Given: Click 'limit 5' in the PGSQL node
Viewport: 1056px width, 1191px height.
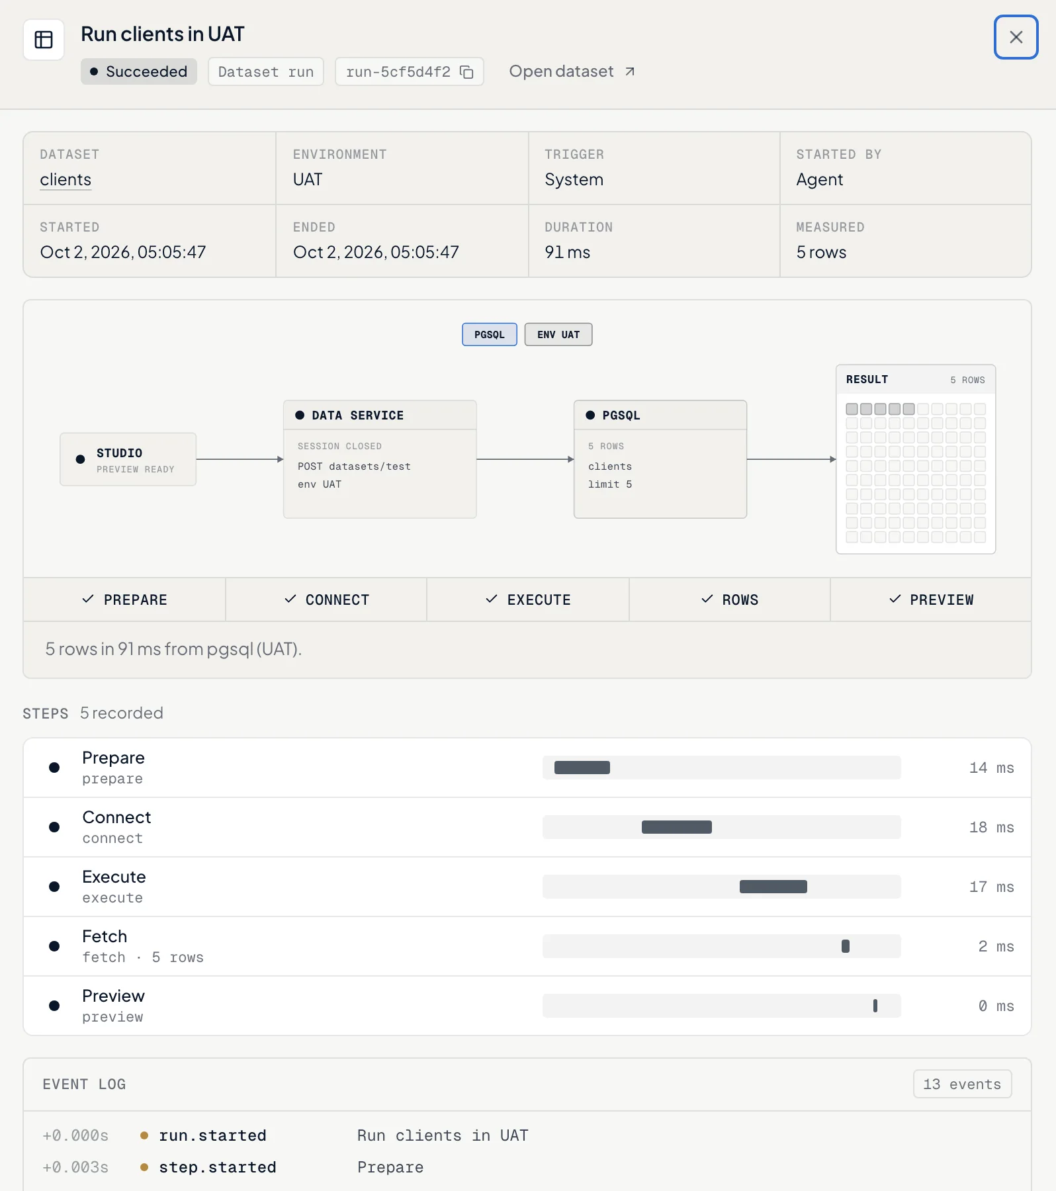Looking at the screenshot, I should (610, 484).
